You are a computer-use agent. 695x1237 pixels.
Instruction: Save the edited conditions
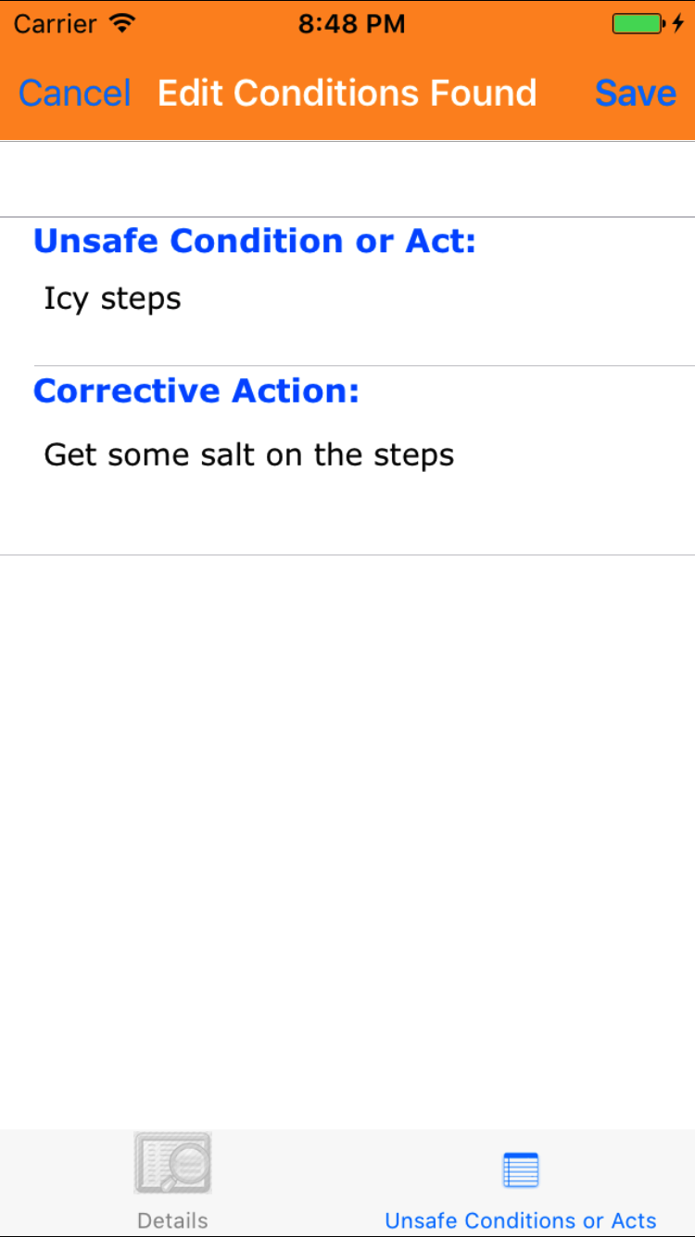point(636,93)
